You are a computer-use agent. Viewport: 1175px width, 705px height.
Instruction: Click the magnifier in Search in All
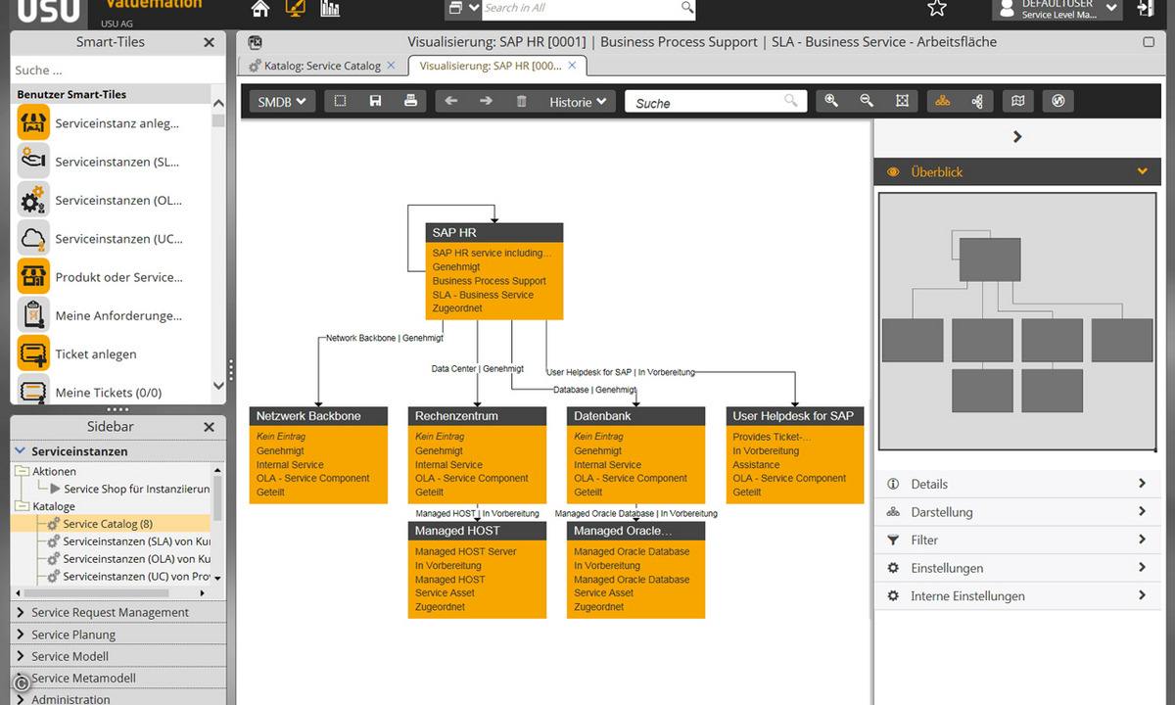687,8
